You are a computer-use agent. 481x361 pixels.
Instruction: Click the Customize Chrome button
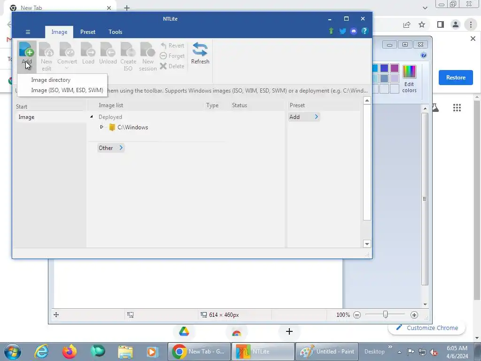click(427, 328)
